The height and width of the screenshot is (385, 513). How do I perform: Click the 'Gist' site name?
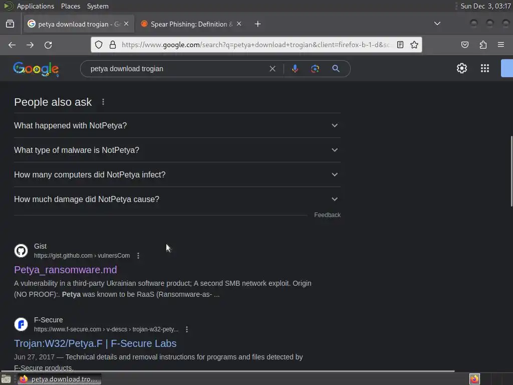click(40, 246)
